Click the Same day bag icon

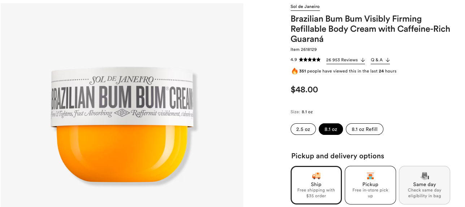coord(424,176)
